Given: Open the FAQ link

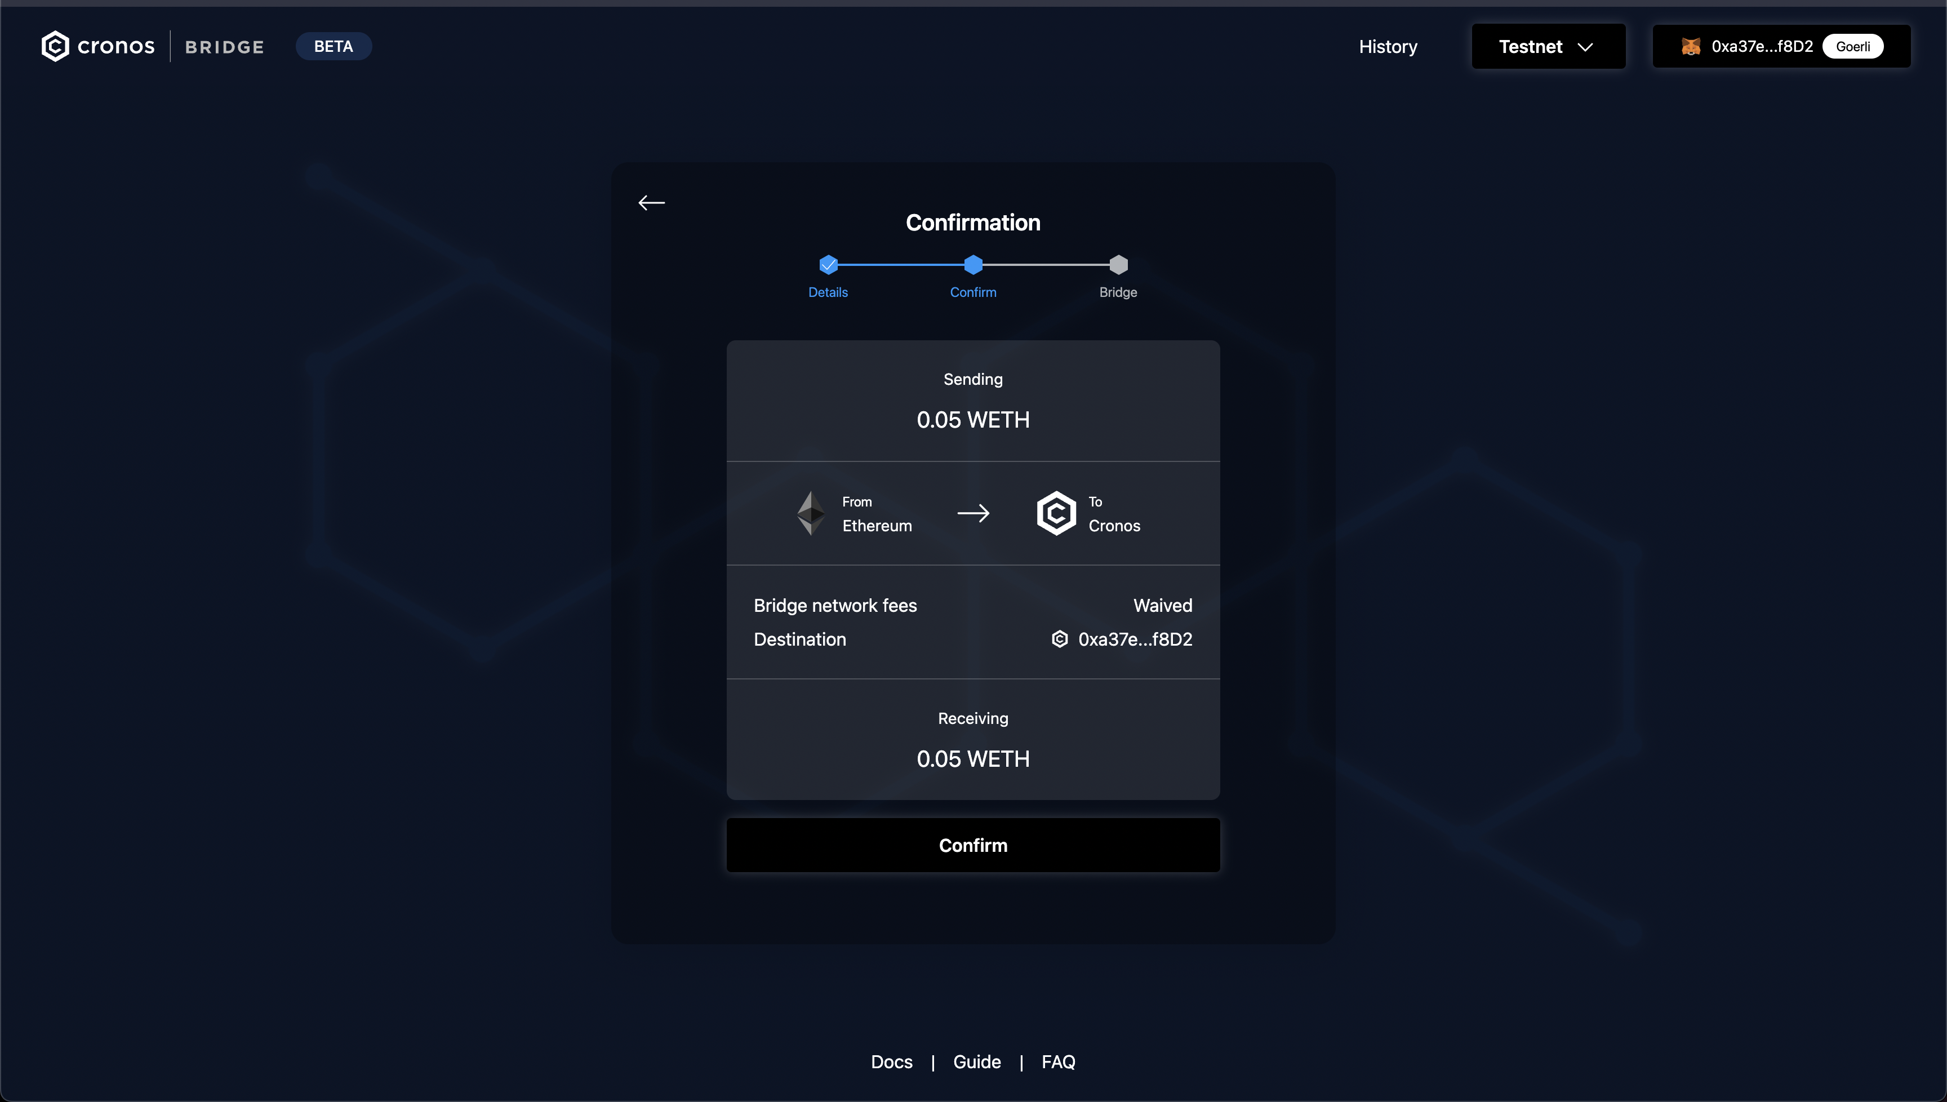Looking at the screenshot, I should pos(1058,1062).
